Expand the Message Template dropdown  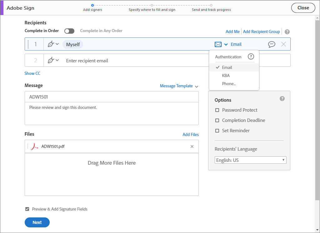(x=179, y=86)
